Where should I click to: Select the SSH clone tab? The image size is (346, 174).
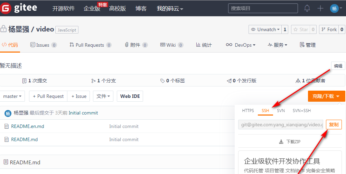(x=265, y=111)
